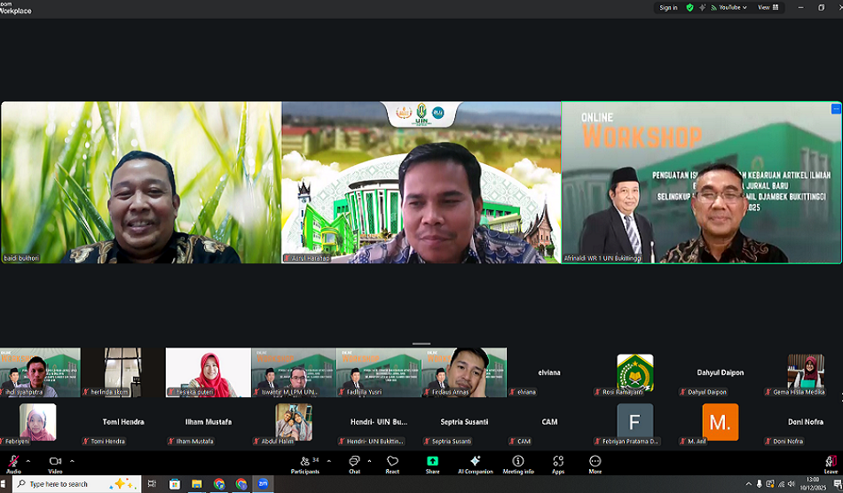843x493 pixels.
Task: Click the Windows taskbar search box
Action: pos(71,484)
